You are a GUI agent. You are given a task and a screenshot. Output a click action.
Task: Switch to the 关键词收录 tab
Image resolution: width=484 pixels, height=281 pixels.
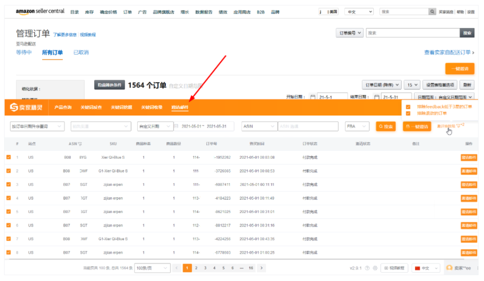[x=151, y=107]
